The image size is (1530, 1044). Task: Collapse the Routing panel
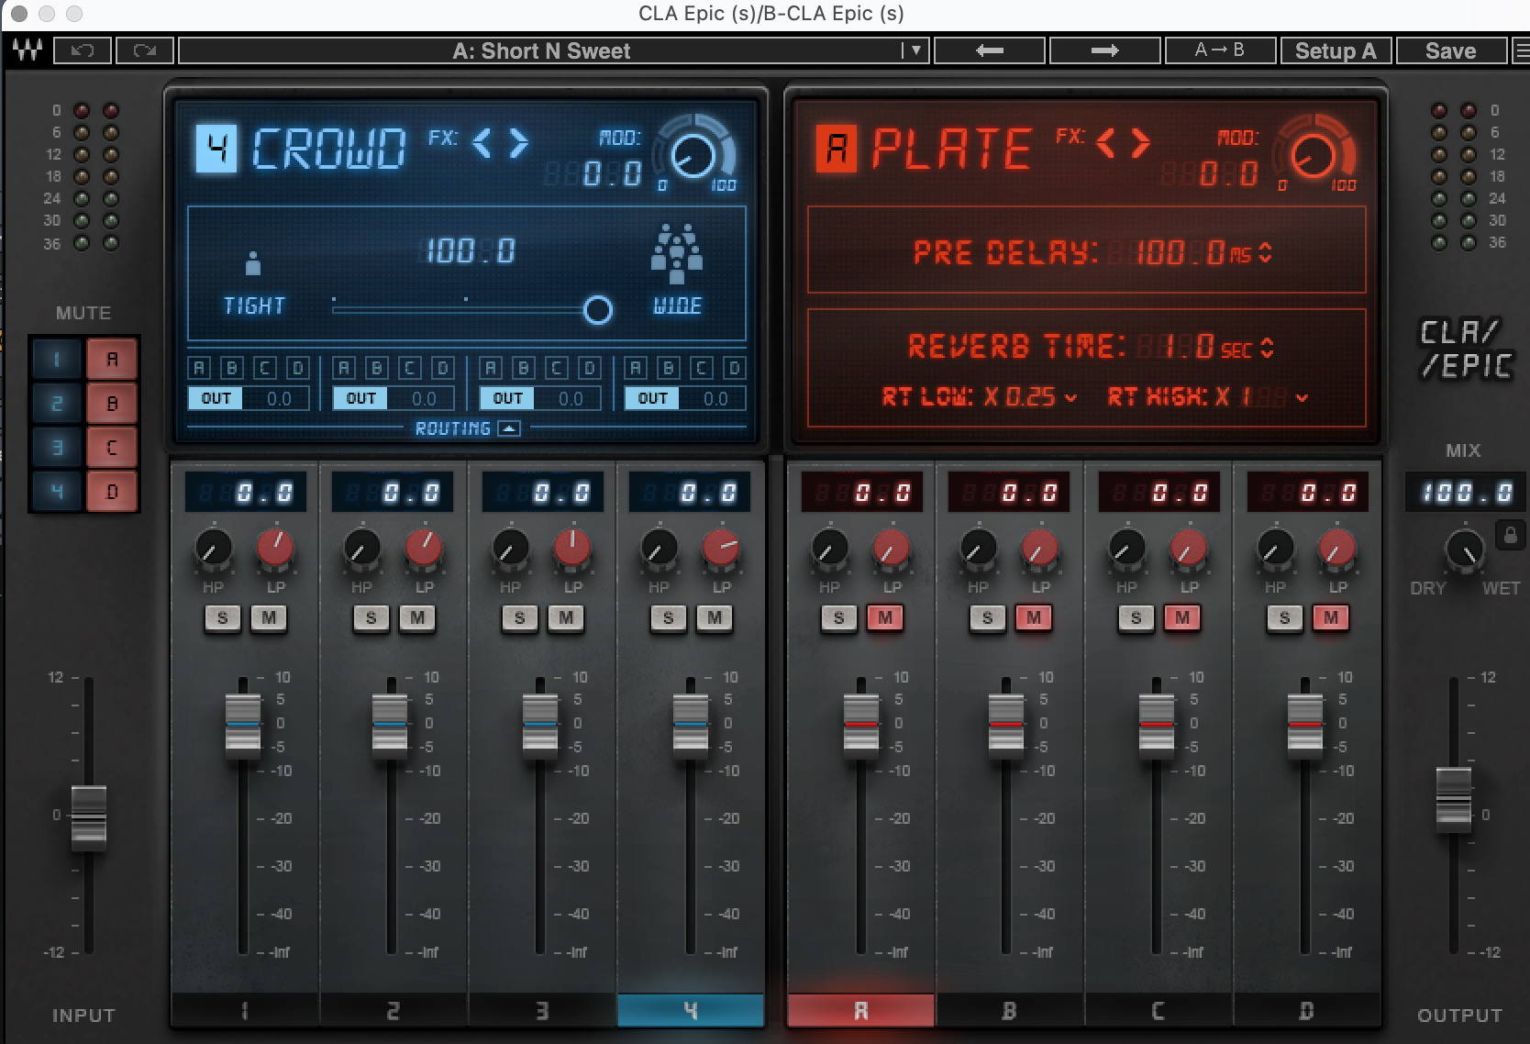point(509,428)
